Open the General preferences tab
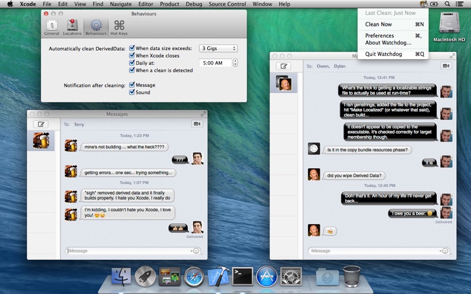Viewport: 471px width, 294px height. 52,28
